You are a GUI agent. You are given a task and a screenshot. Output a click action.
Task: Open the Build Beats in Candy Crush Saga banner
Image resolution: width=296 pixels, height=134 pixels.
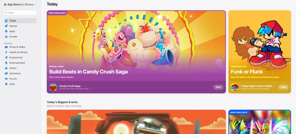(136, 52)
